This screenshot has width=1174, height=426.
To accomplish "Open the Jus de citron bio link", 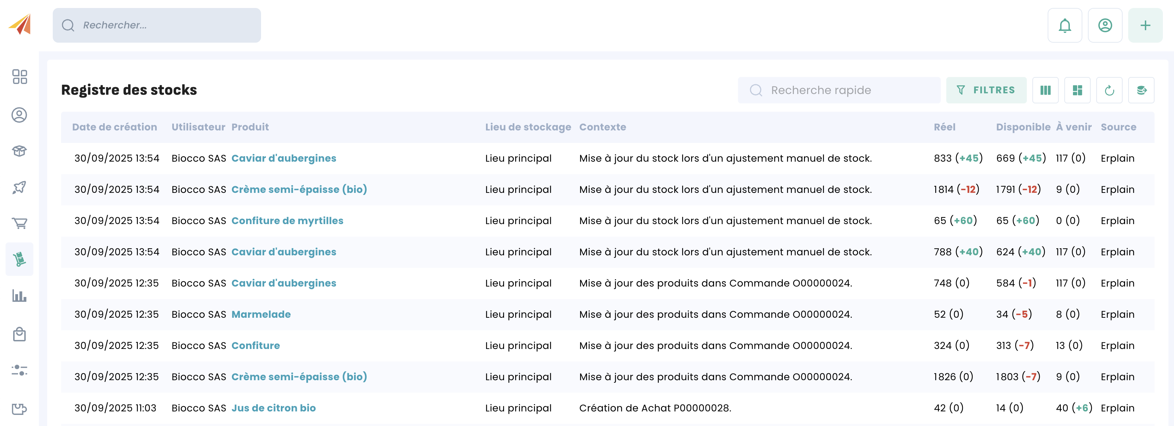I will pyautogui.click(x=274, y=408).
